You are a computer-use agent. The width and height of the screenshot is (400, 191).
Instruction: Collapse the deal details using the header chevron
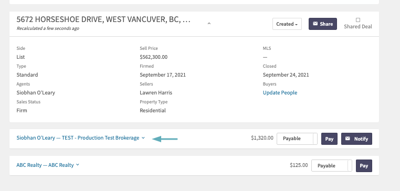[x=209, y=24]
